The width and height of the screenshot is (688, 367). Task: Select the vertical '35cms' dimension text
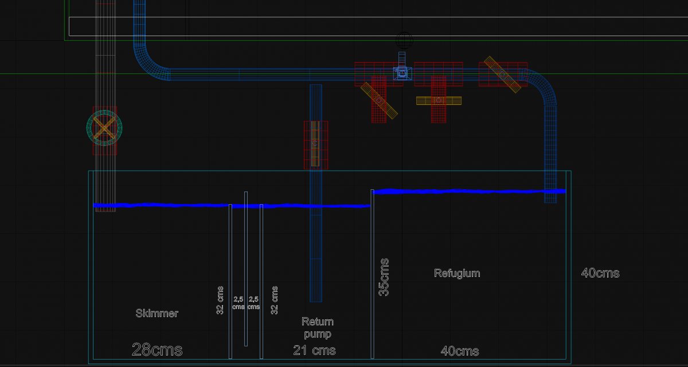click(384, 278)
